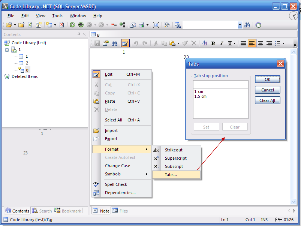
Task: Select center alignment button
Action: pos(261,43)
